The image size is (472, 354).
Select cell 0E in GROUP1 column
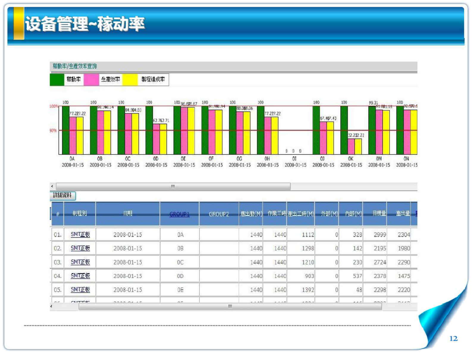[x=181, y=290]
